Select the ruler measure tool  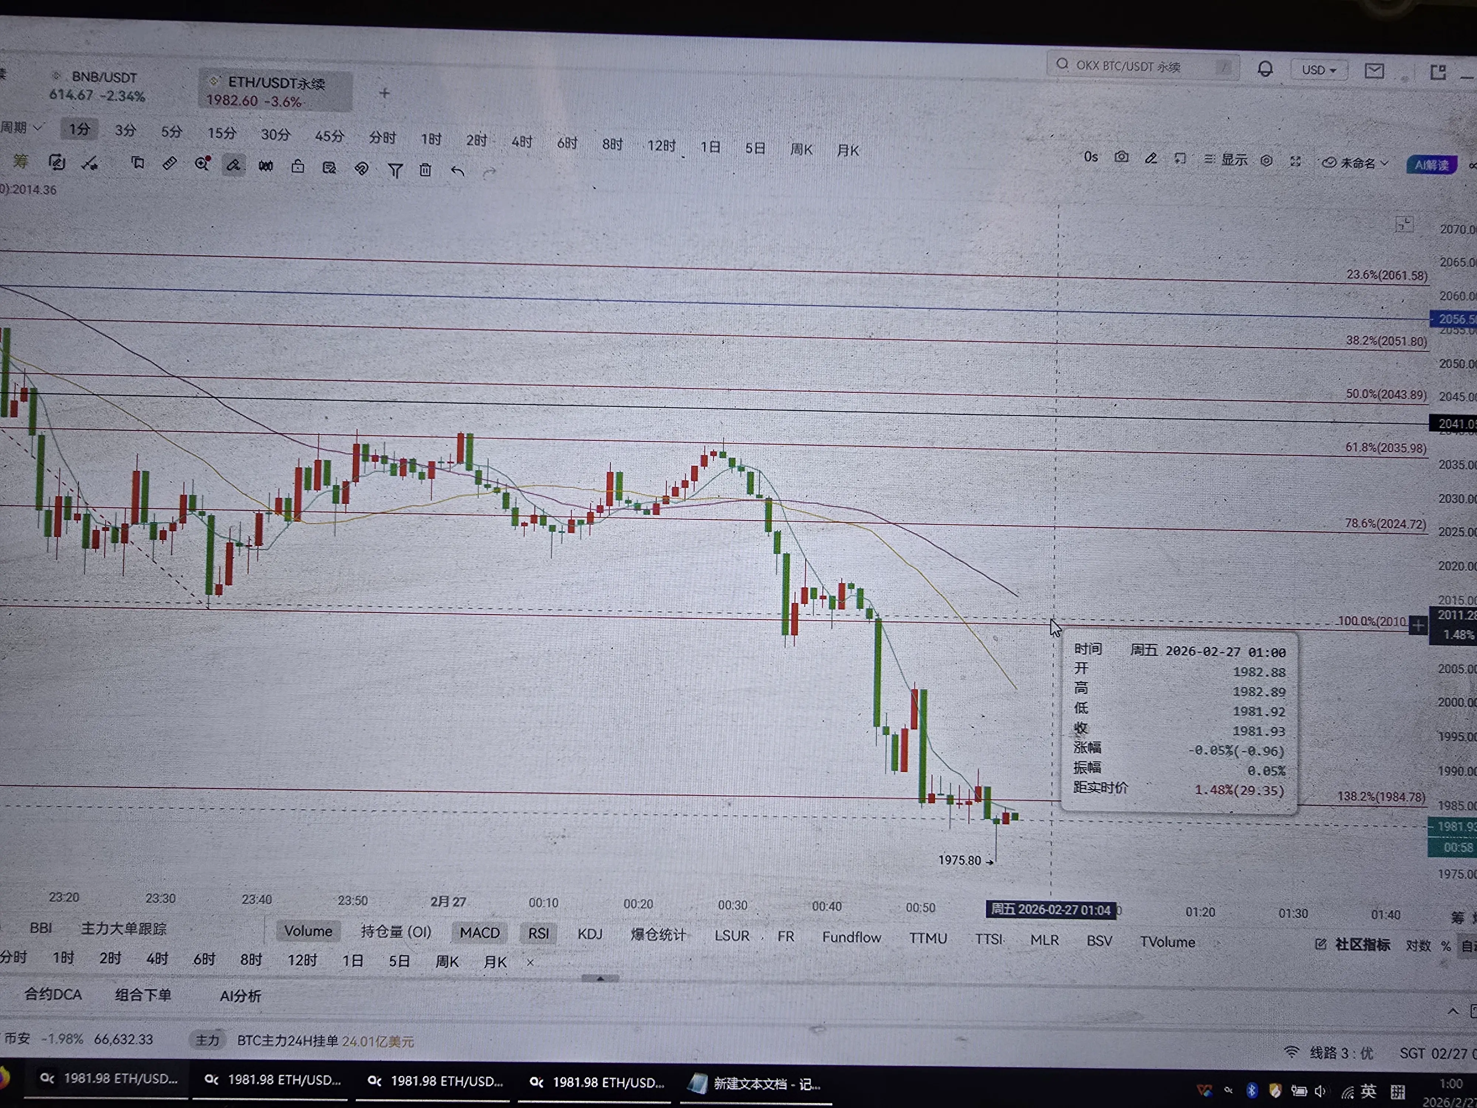point(169,164)
